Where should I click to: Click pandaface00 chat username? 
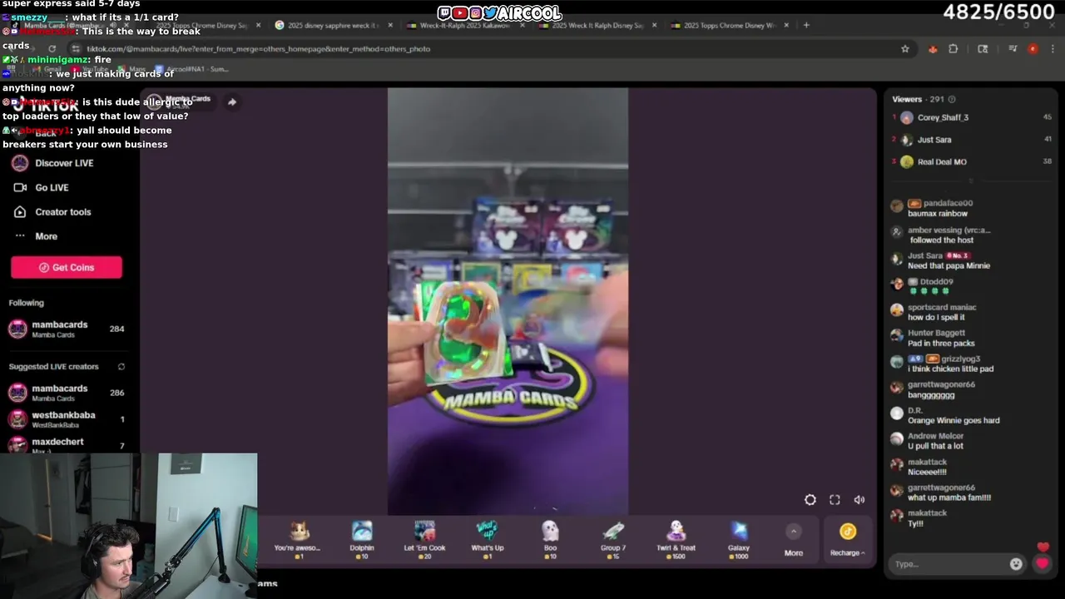[948, 203]
